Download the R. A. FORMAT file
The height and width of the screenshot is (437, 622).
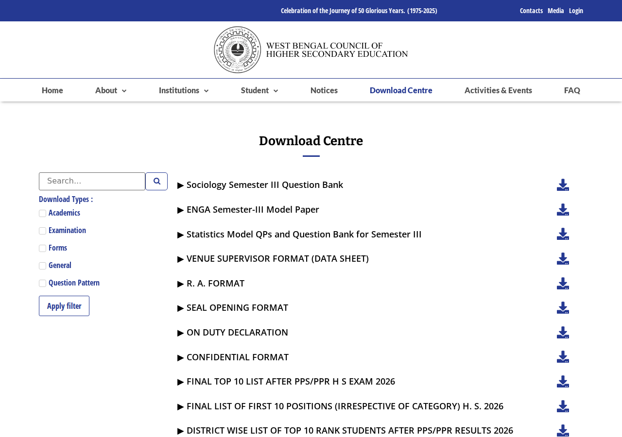[x=563, y=284]
